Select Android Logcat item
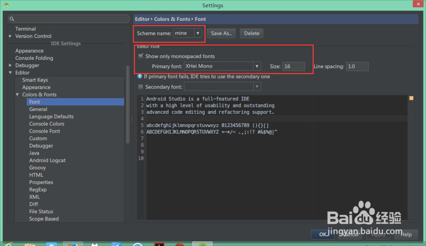 [47, 160]
